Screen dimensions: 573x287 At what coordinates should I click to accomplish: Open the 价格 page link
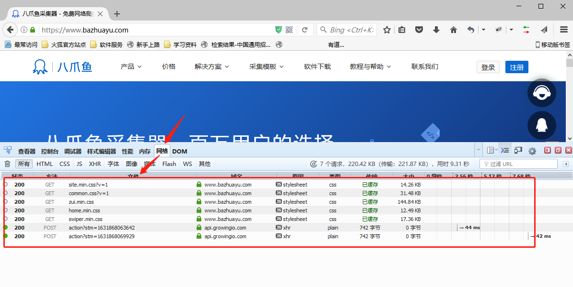pyautogui.click(x=169, y=67)
